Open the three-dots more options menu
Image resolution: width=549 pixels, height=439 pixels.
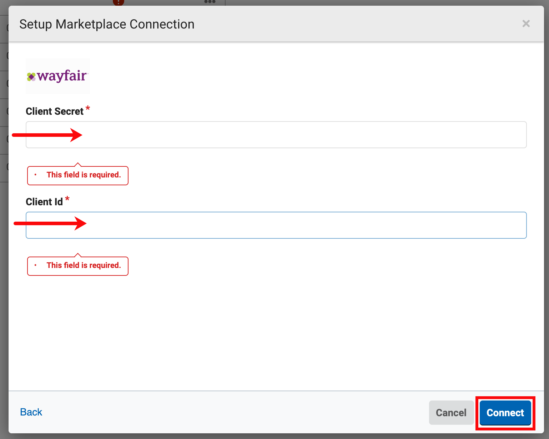point(210,2)
